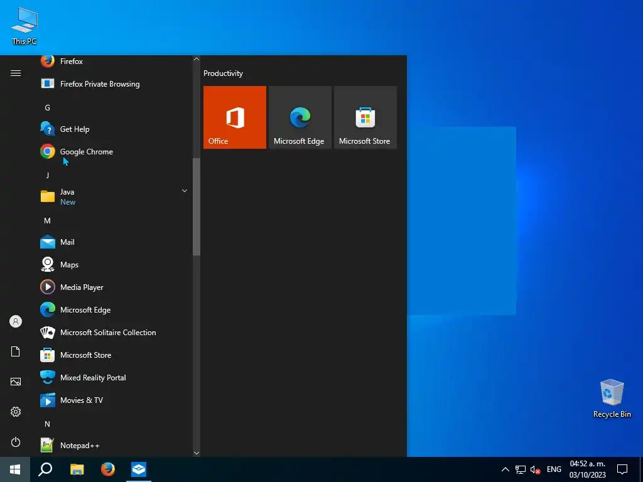The width and height of the screenshot is (643, 482).
Task: Open the user account icon
Action: (16, 321)
